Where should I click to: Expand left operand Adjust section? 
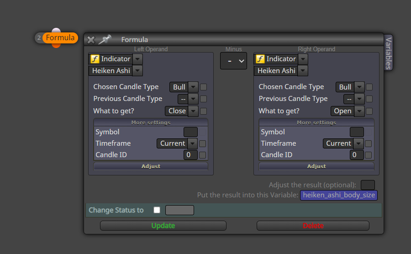pos(151,166)
